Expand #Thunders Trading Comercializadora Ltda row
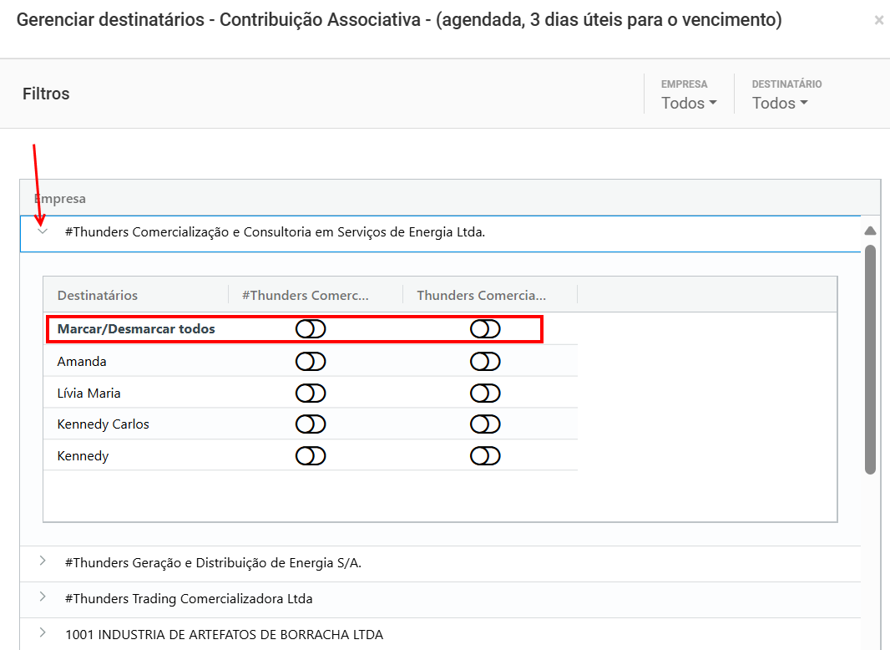The height and width of the screenshot is (650, 890). tap(41, 598)
